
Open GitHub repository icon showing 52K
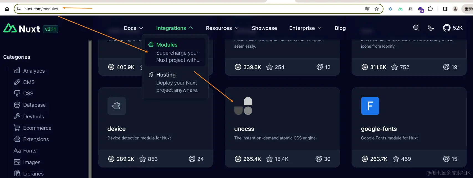tap(447, 28)
